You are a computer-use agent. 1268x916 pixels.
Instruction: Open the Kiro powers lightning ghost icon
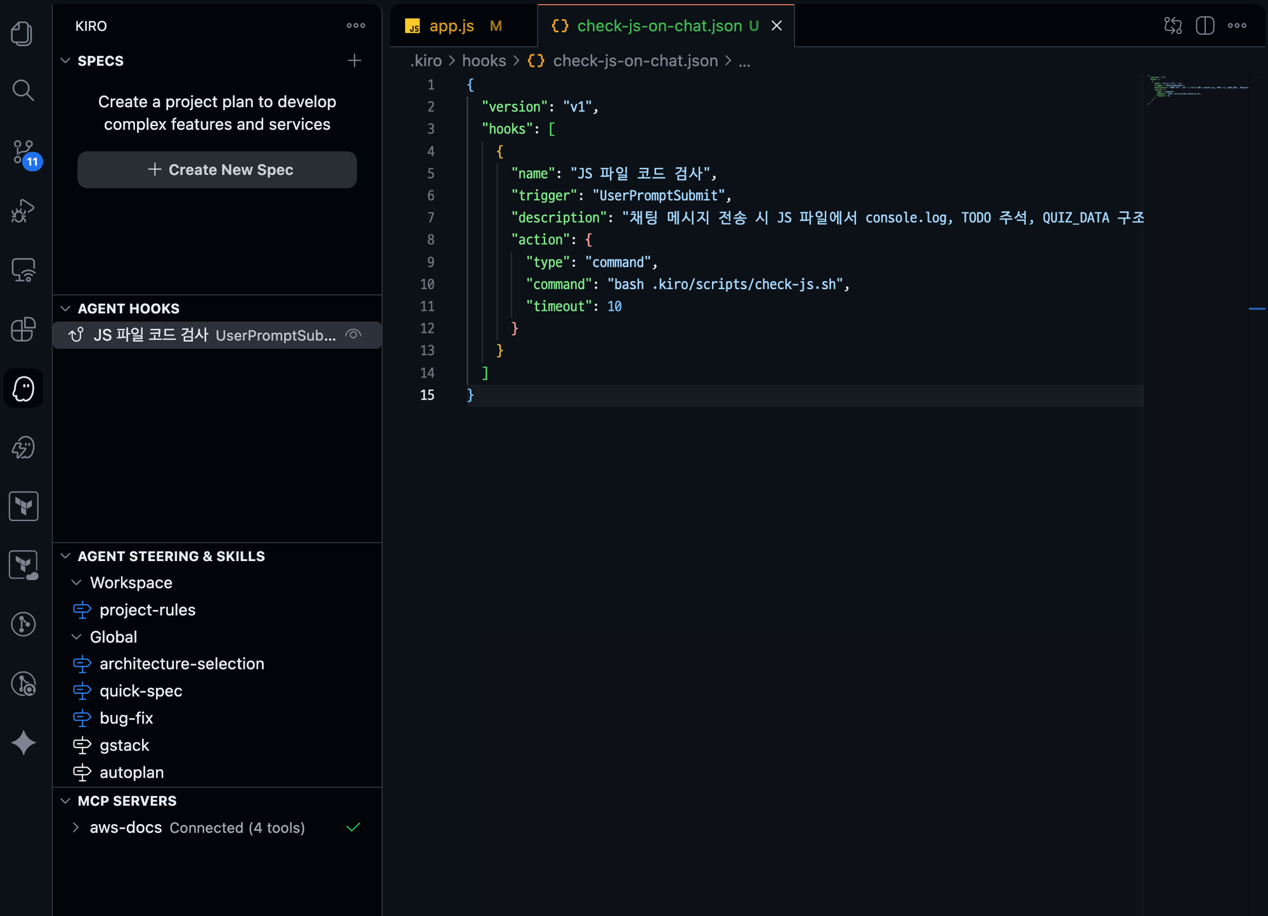tap(23, 448)
